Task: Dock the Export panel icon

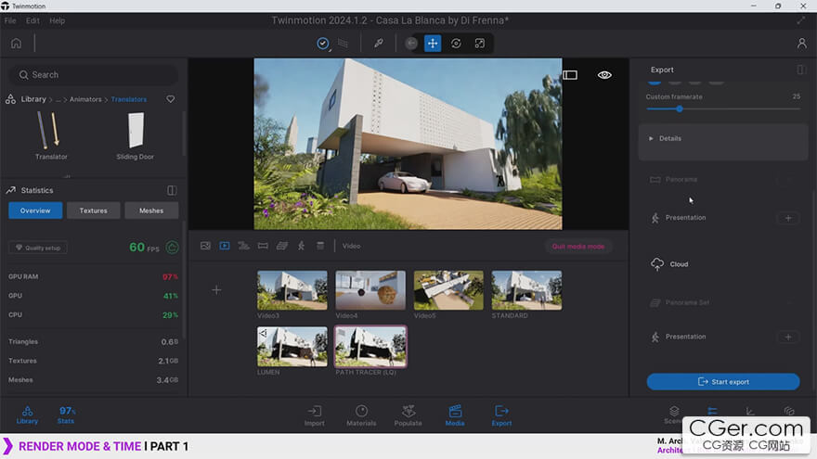Action: coord(801,70)
